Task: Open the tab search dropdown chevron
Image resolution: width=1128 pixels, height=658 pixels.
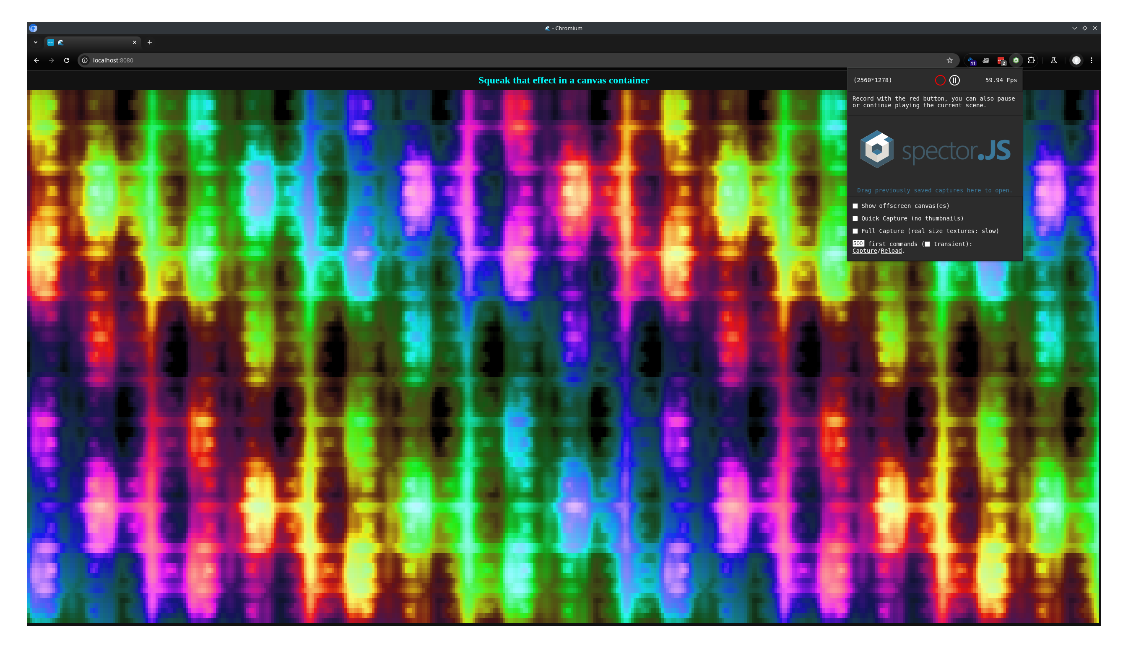Action: [x=35, y=42]
